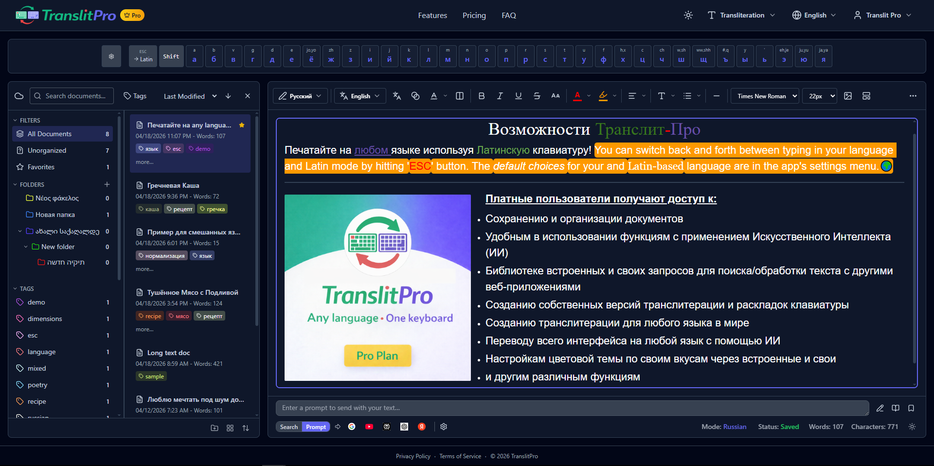Apply italic formatting

500,96
